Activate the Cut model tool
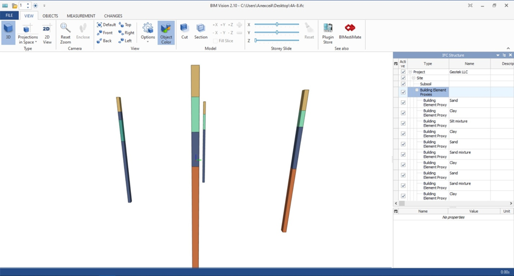The height and width of the screenshot is (276, 514). pyautogui.click(x=184, y=32)
